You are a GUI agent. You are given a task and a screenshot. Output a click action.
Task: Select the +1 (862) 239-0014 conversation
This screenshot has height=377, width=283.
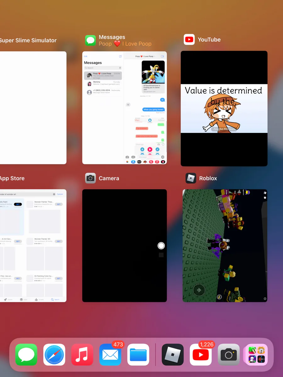(103, 92)
